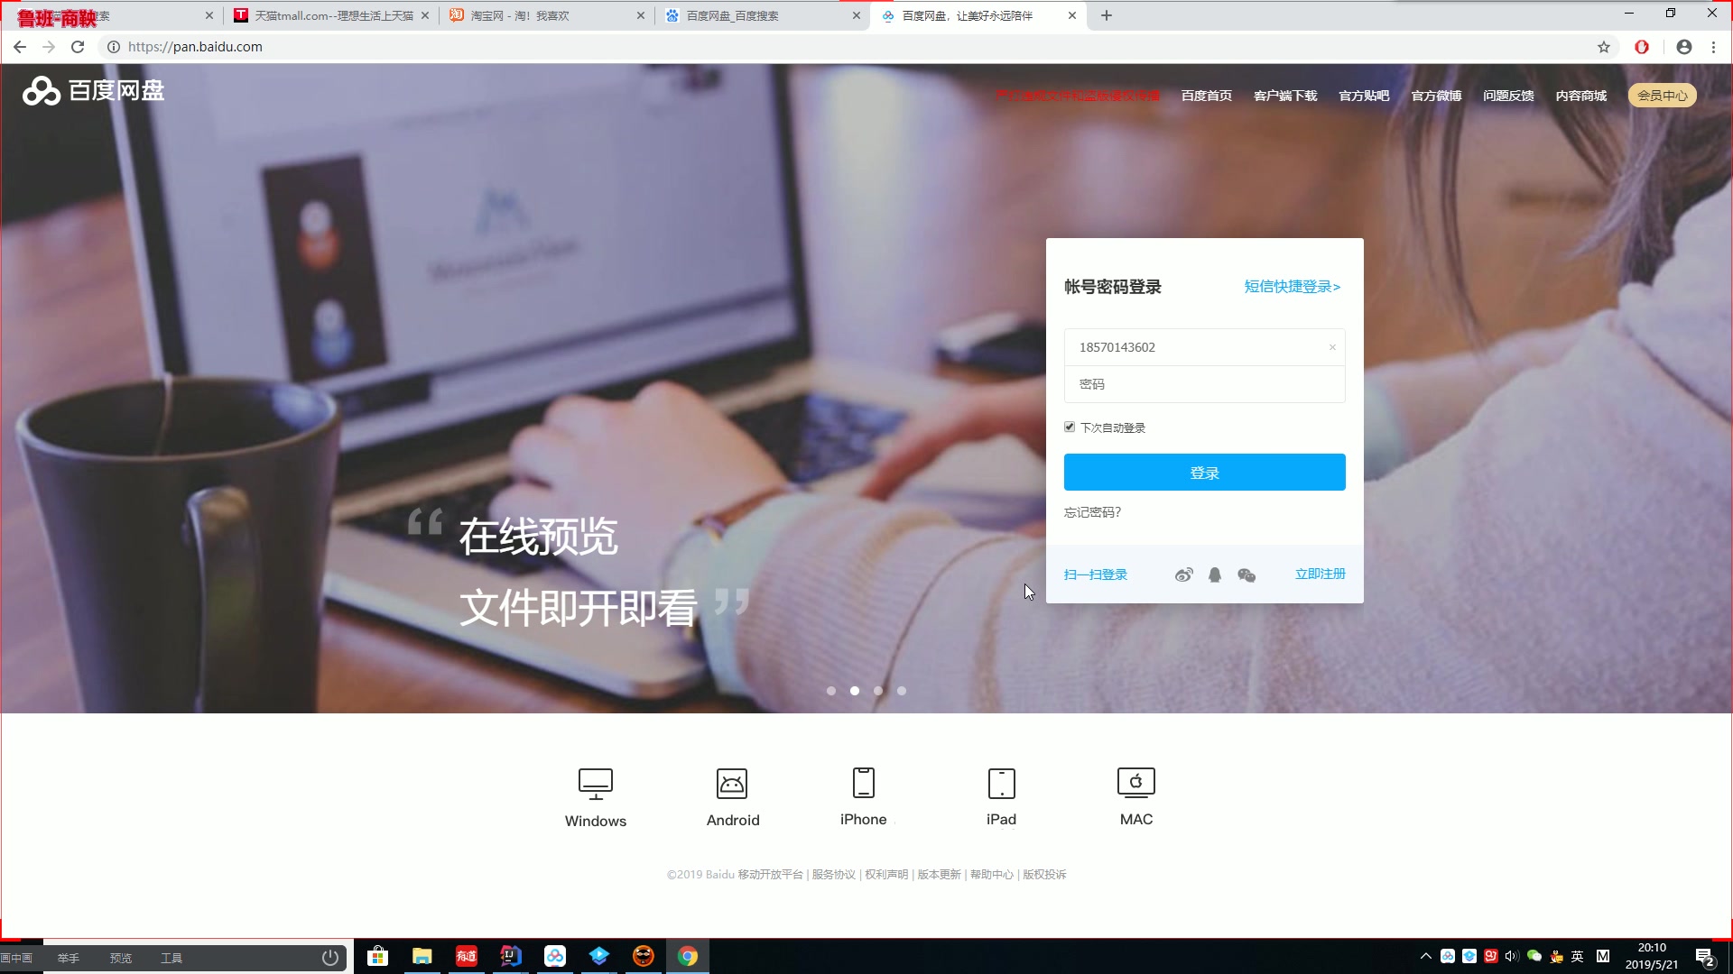
Task: Click the 登录 login button
Action: pyautogui.click(x=1205, y=473)
